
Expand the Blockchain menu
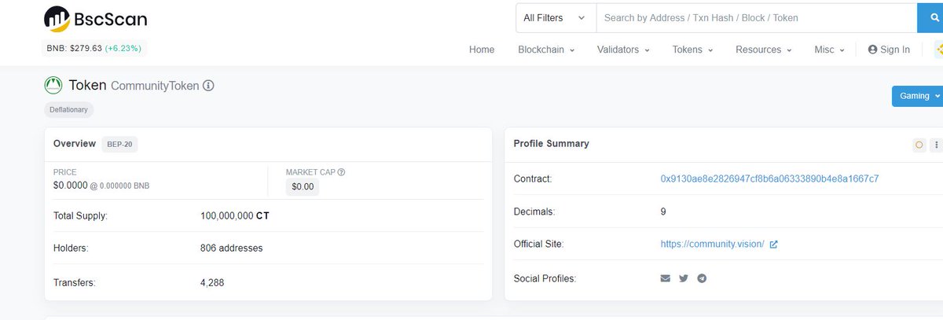[546, 50]
